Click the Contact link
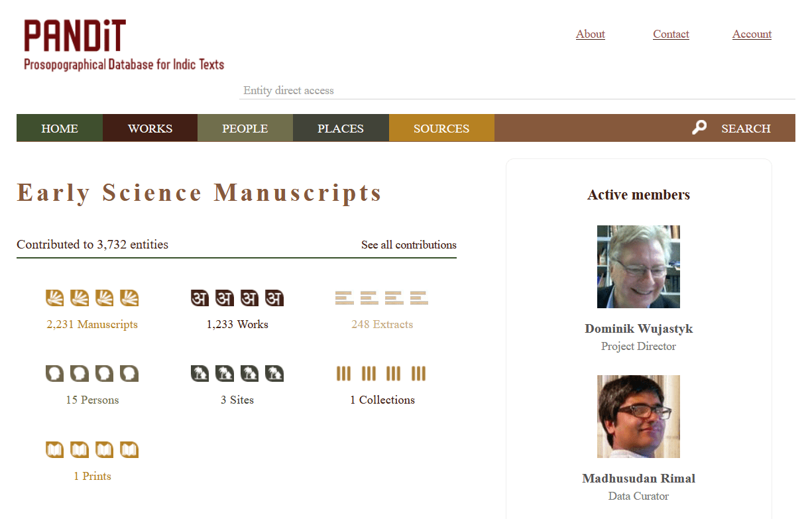 coord(671,34)
